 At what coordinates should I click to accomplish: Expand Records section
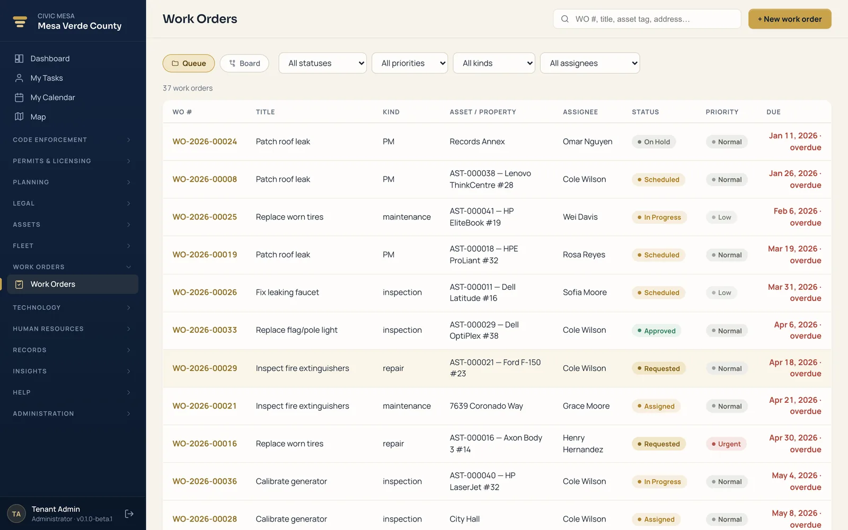tap(73, 350)
